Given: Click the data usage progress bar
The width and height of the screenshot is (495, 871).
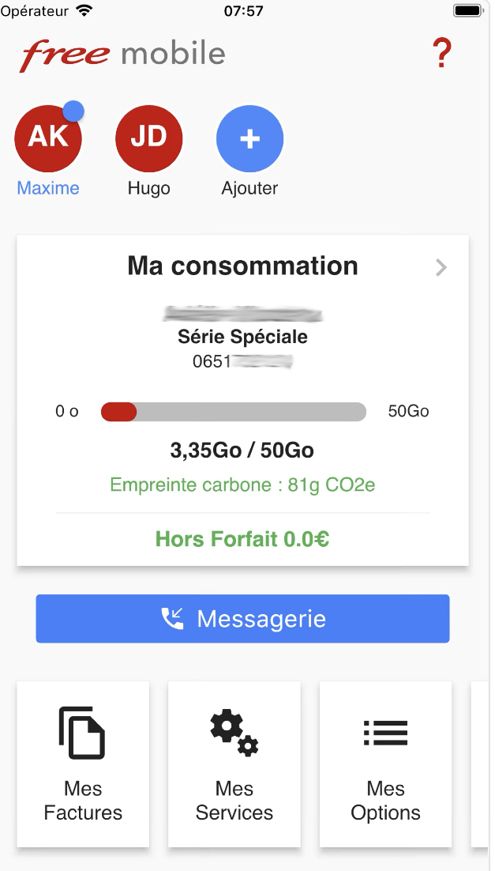Looking at the screenshot, I should tap(234, 412).
